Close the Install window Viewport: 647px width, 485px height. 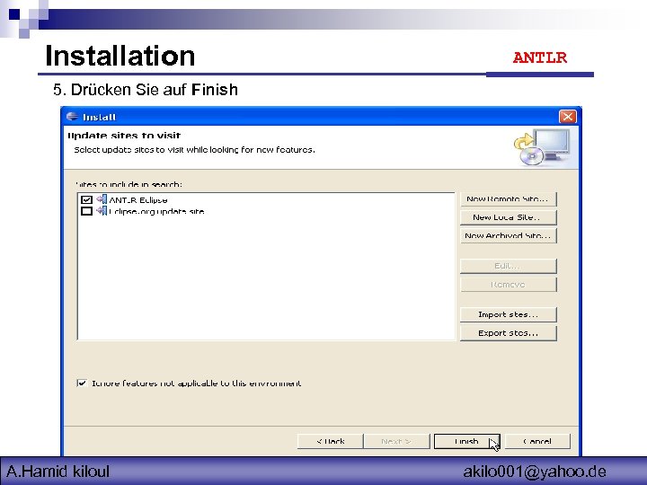(568, 117)
